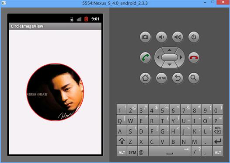Viewport: 230px width, 163px height.
Task: Click the T key
Action: pyautogui.click(x=164, y=120)
